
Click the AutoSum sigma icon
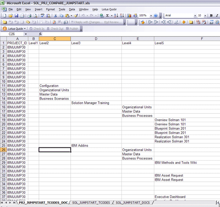tap(107, 16)
